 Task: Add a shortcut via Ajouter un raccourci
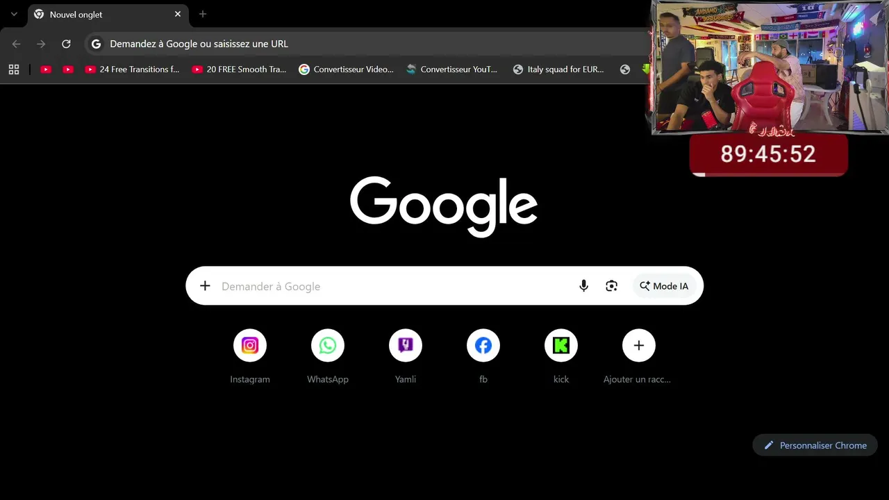639,356
